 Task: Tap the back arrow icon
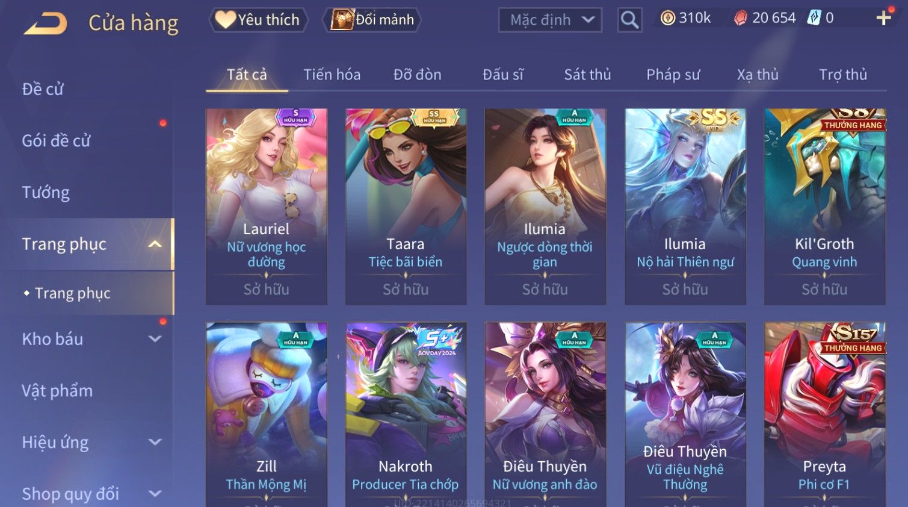(45, 23)
